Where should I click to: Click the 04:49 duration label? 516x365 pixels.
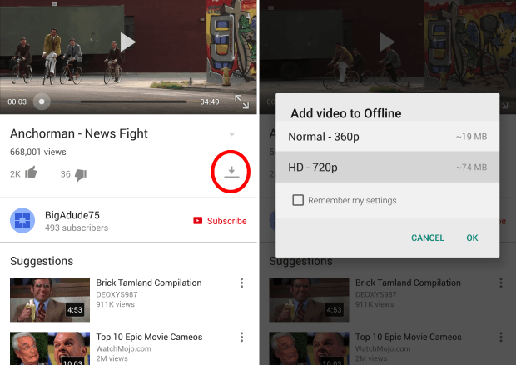[210, 102]
